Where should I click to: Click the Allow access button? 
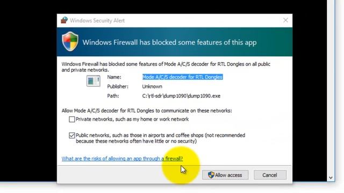tap(225, 175)
